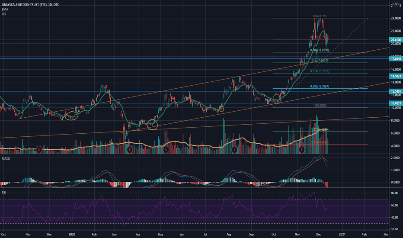Click the 2020 label on time axis

(x=72, y=235)
